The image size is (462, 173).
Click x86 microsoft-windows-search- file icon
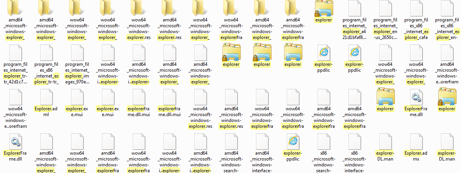pyautogui.click(x=323, y=141)
